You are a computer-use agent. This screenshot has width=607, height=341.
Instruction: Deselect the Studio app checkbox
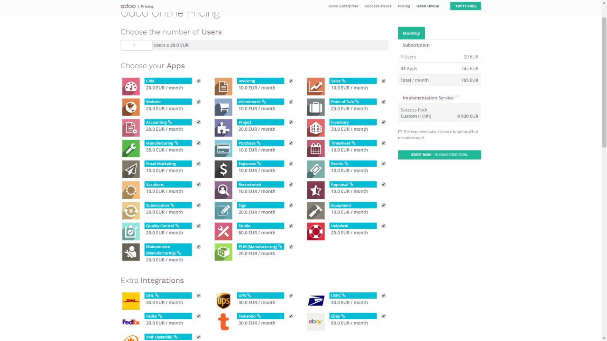[x=291, y=226]
